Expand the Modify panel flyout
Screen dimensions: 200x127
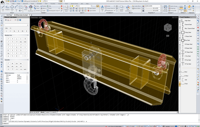[x=43, y=13]
